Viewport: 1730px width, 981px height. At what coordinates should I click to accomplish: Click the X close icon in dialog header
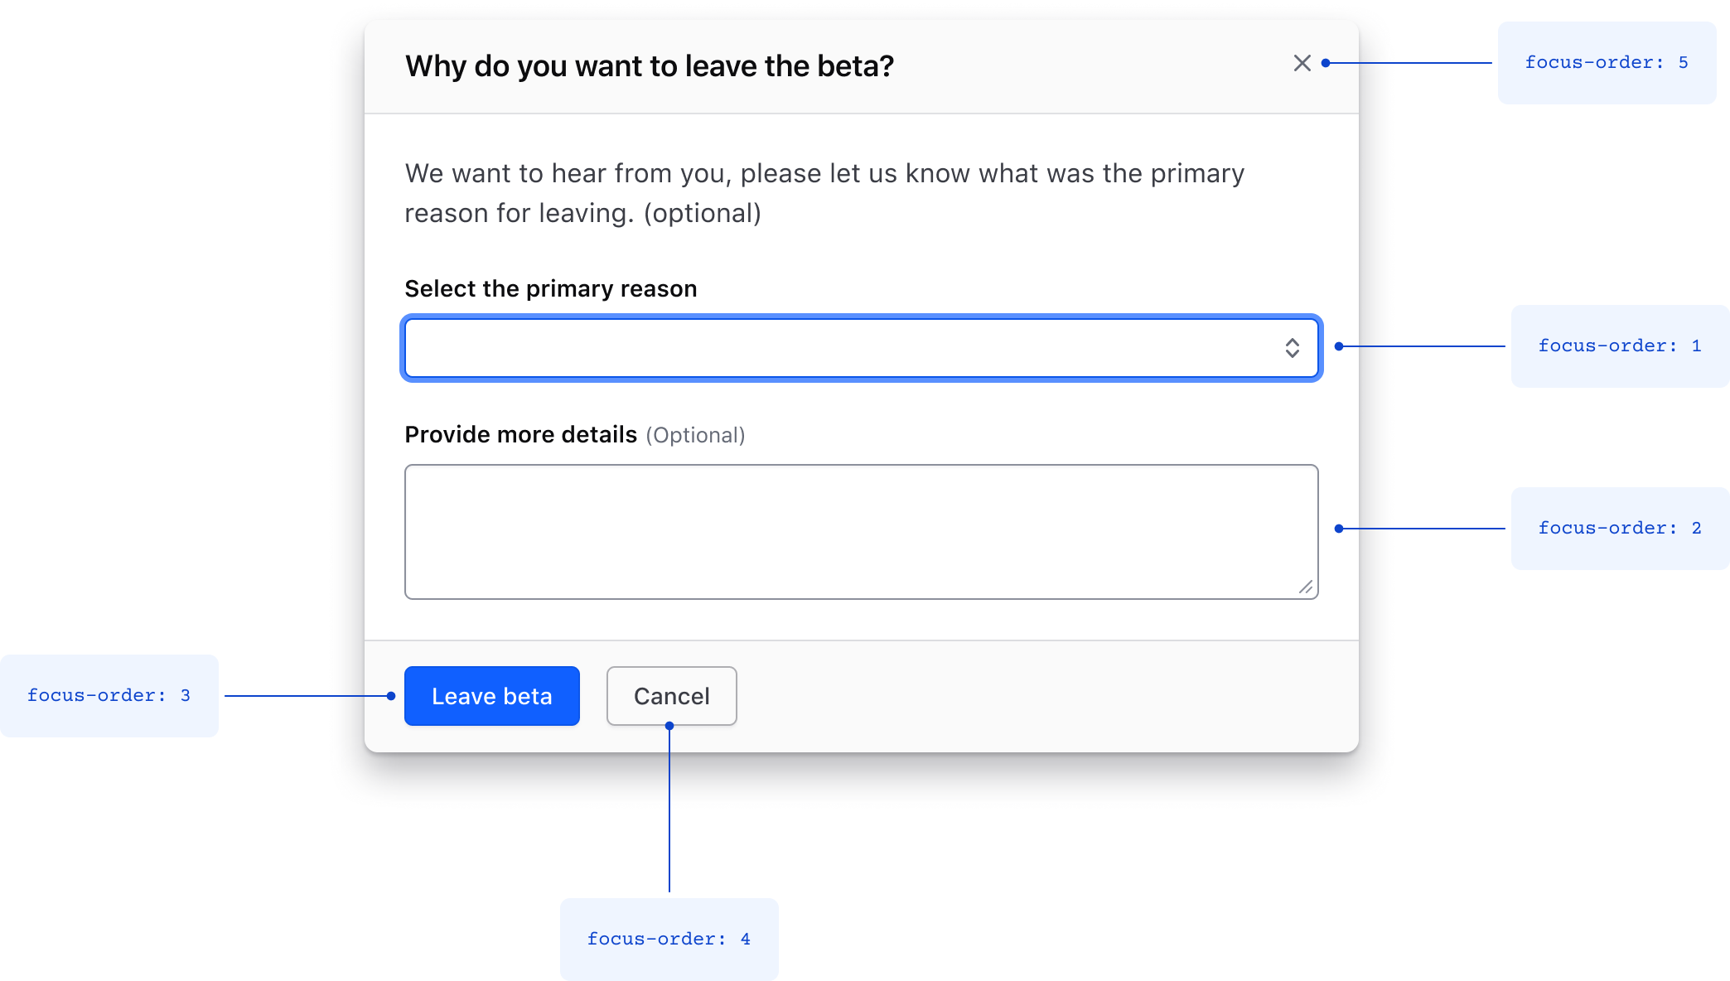pyautogui.click(x=1302, y=63)
